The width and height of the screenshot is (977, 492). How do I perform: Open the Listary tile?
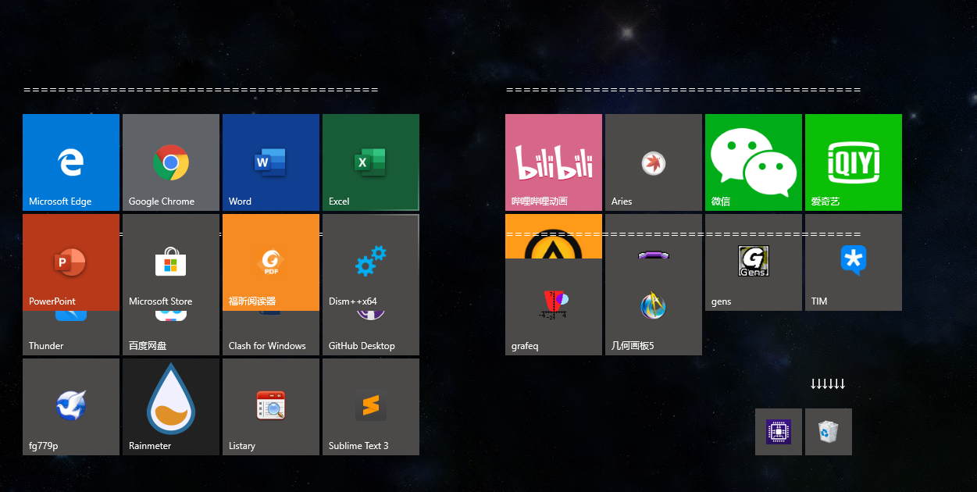click(x=271, y=407)
